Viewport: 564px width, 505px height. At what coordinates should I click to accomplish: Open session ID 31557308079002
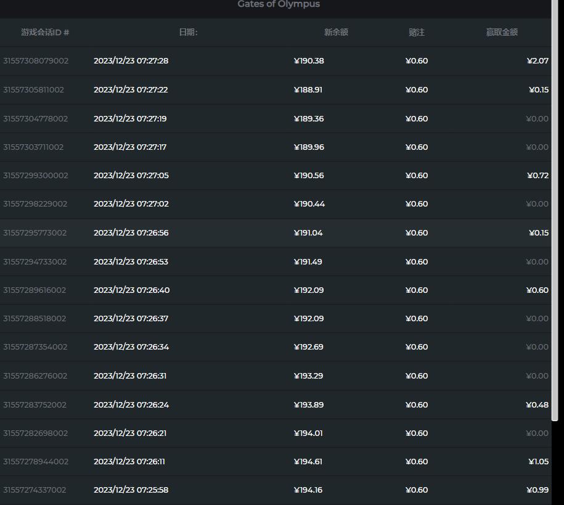coord(36,61)
